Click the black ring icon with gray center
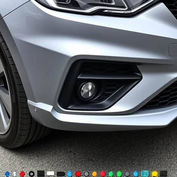This screenshot has width=177, height=177. (x=31, y=174)
